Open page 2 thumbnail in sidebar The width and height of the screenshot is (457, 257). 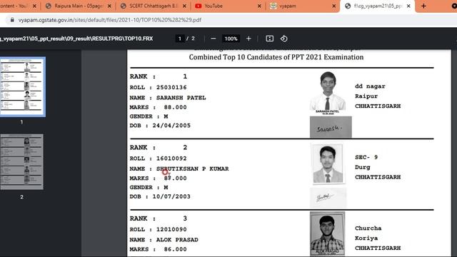[x=22, y=162]
